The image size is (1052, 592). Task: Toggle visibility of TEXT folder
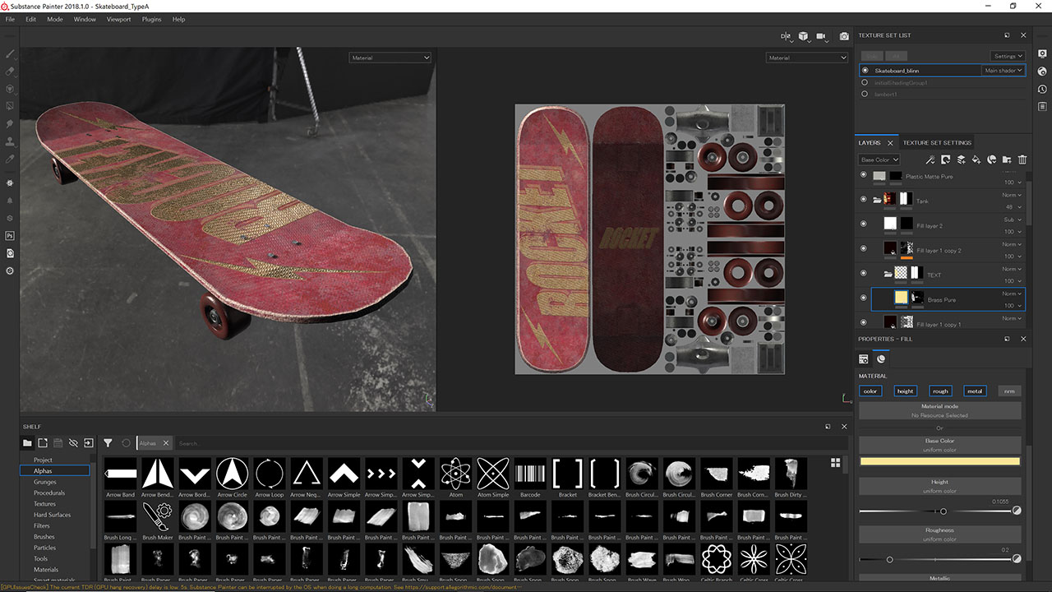(x=863, y=273)
